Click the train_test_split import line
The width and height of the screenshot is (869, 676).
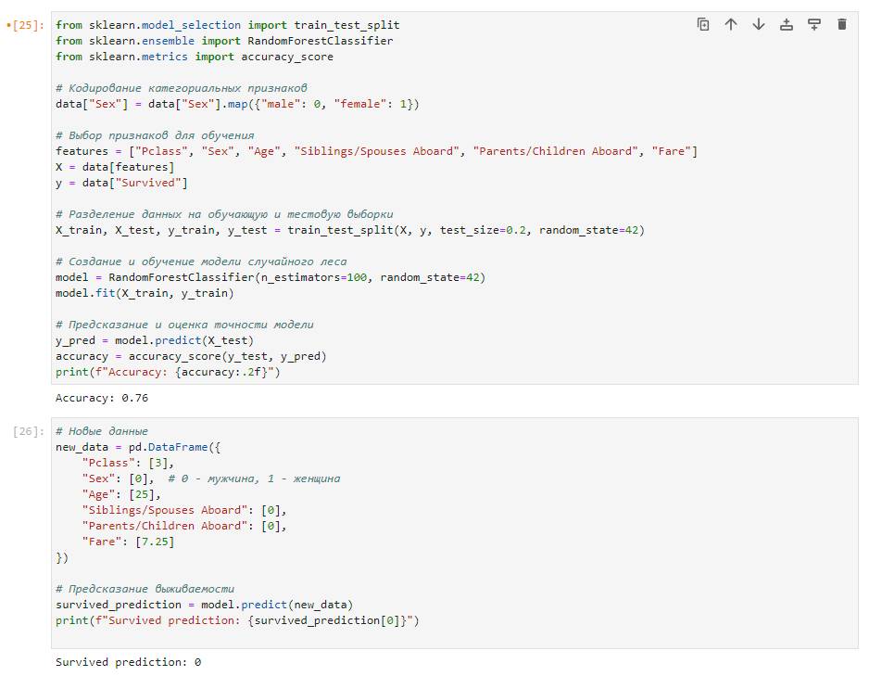pyautogui.click(x=227, y=25)
